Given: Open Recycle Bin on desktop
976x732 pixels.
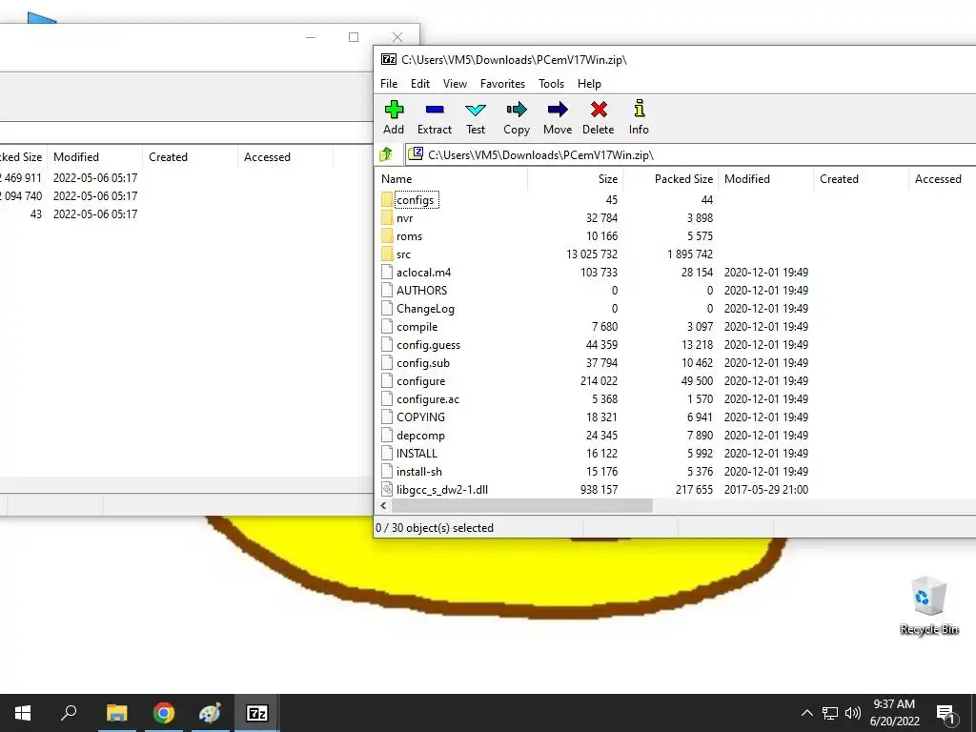Looking at the screenshot, I should (x=928, y=605).
